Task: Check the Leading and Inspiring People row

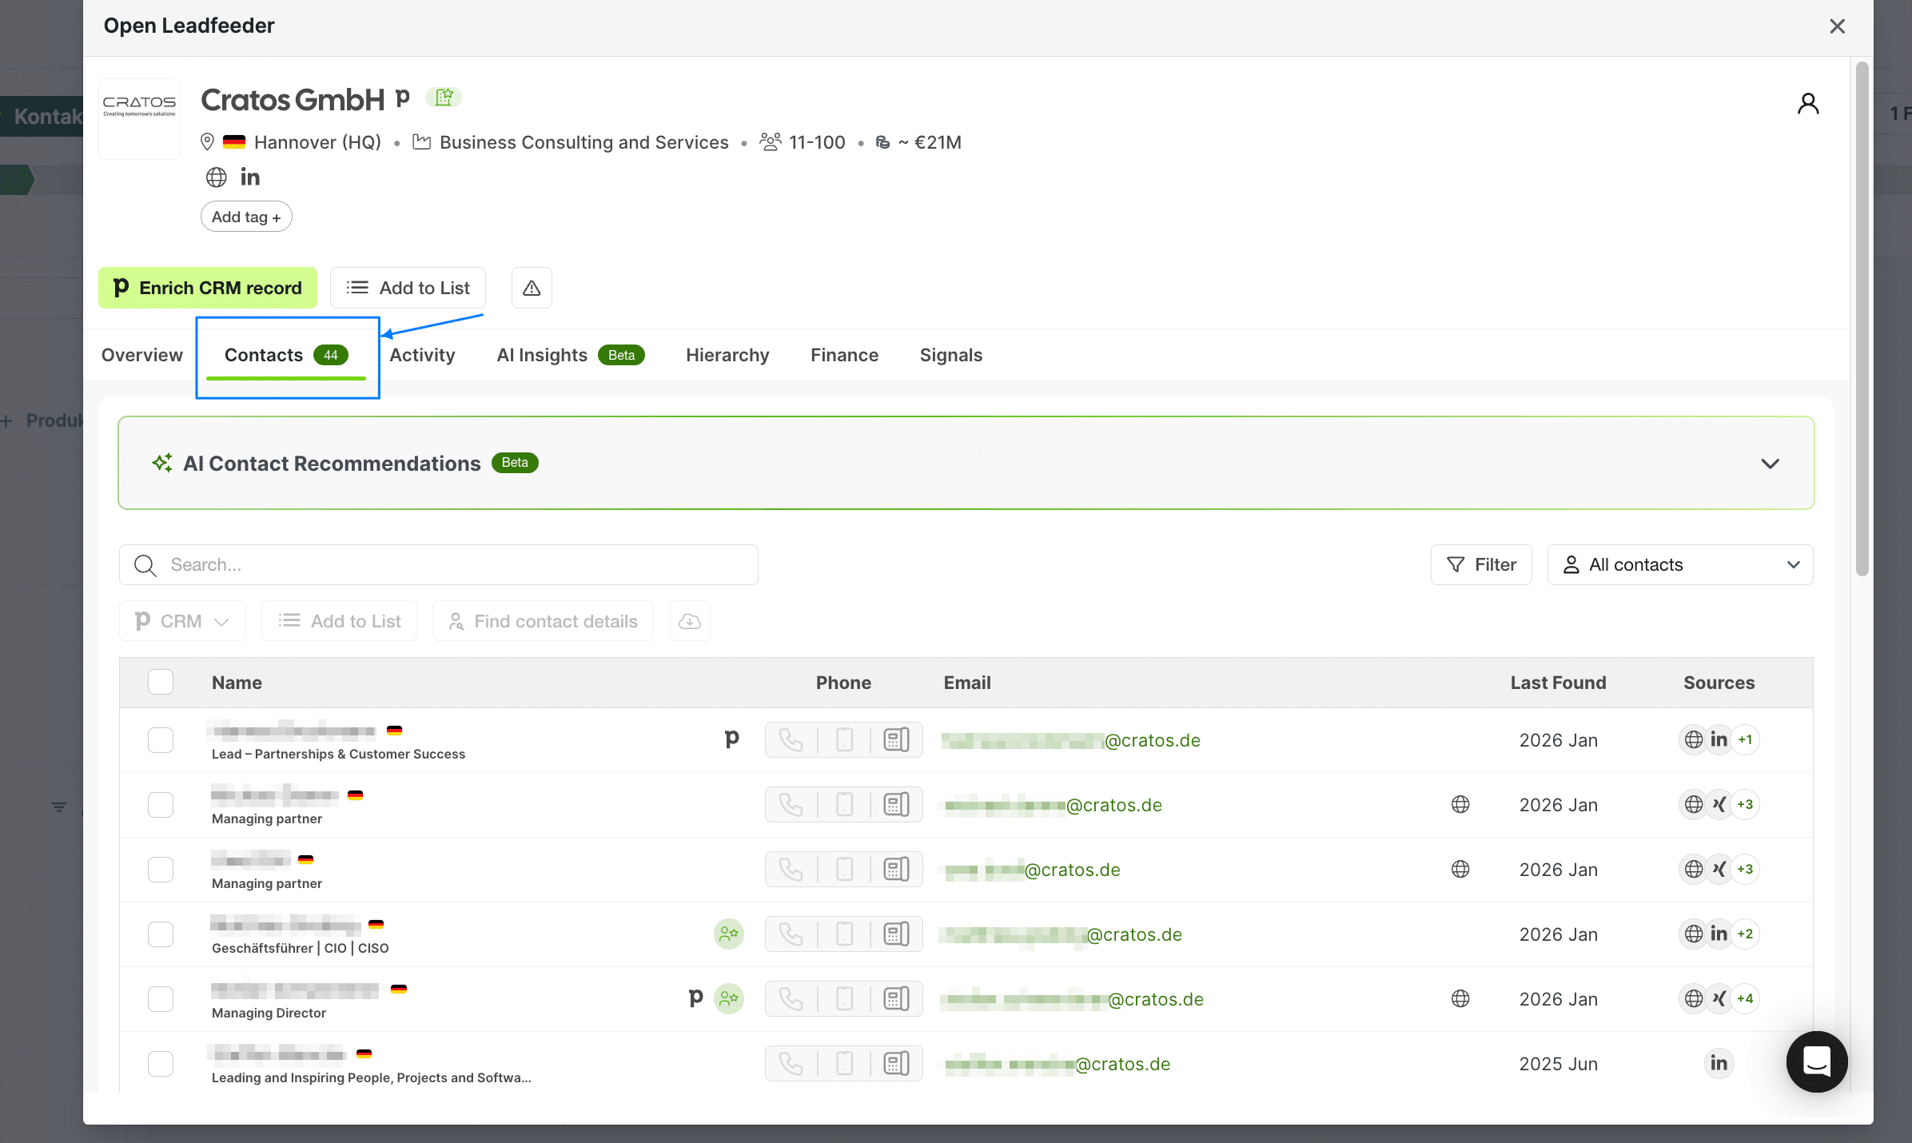Action: 161,1064
